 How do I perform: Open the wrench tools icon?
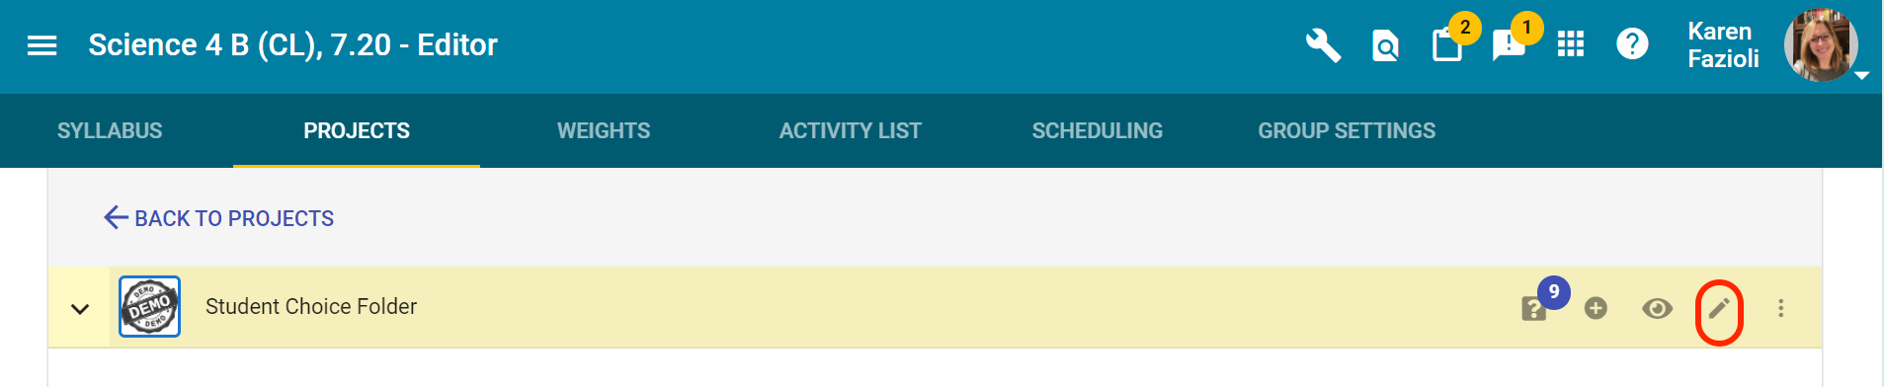pos(1323,45)
